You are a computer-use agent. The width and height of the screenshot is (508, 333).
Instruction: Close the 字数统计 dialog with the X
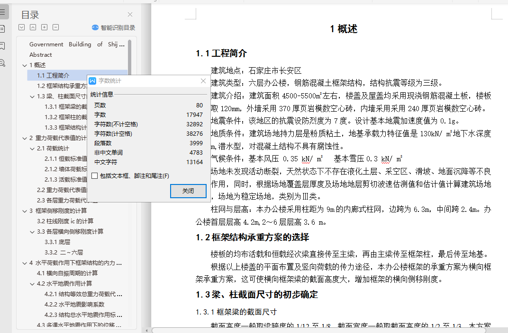(203, 81)
